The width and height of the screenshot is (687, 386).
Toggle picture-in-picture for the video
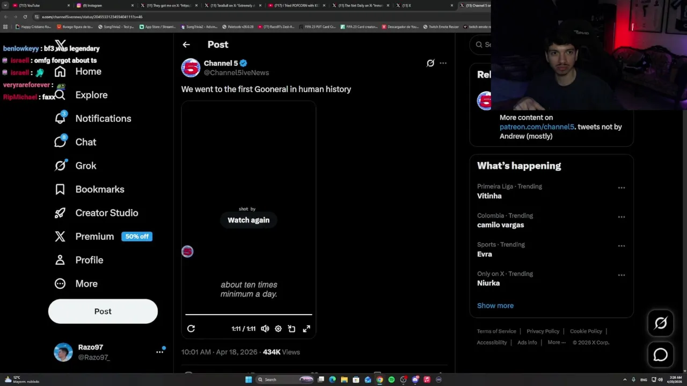click(x=291, y=329)
